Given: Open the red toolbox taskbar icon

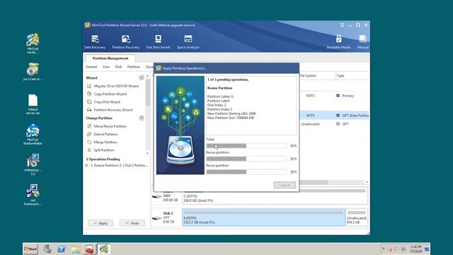Looking at the screenshot, I should click(x=90, y=249).
